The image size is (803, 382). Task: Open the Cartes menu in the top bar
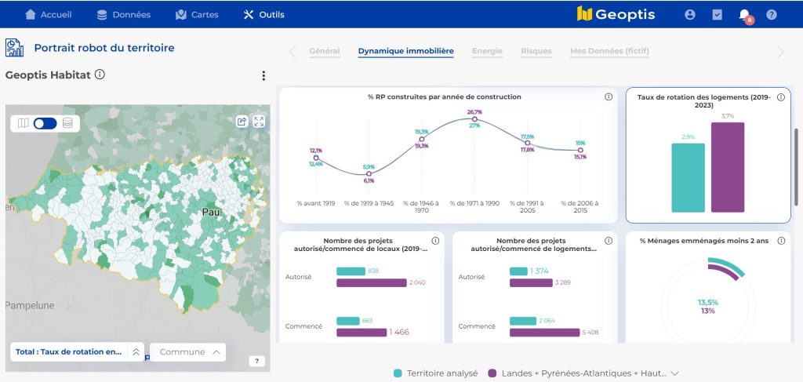click(197, 14)
